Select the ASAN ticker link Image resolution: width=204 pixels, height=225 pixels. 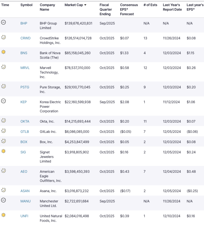pyautogui.click(x=25, y=191)
